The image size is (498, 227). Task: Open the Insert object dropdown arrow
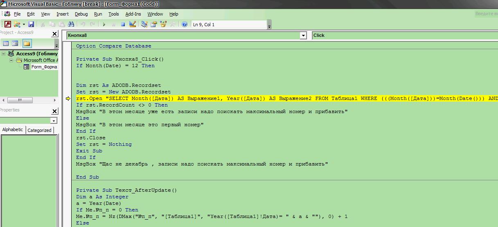tap(23, 25)
